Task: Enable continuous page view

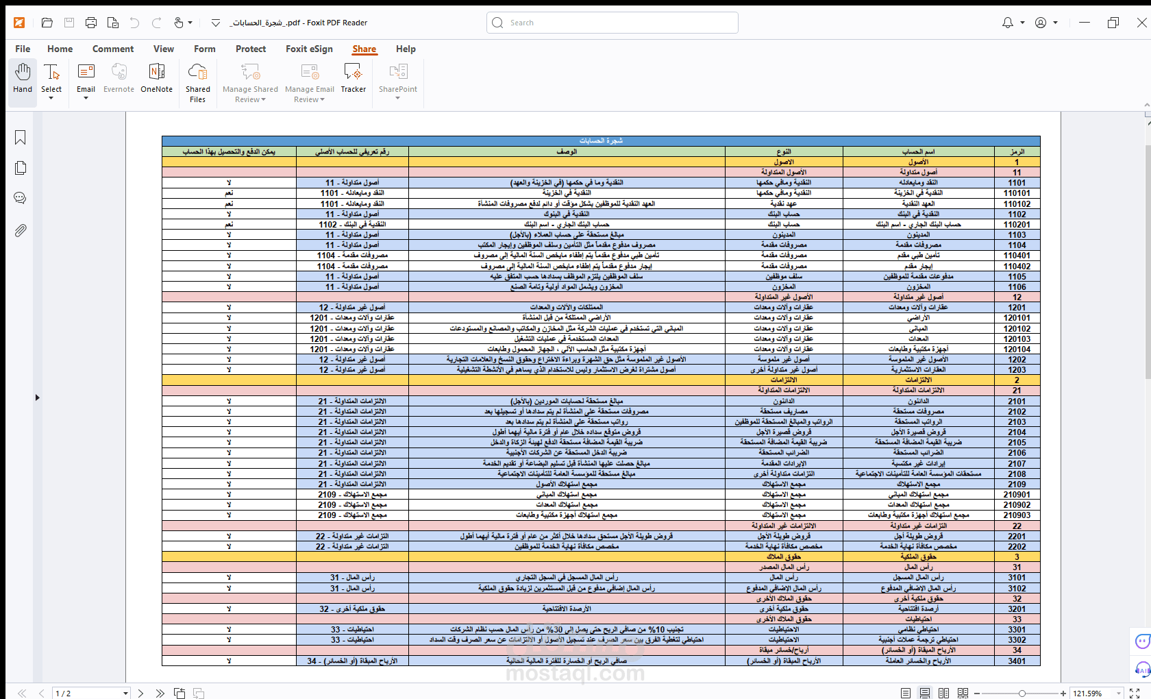Action: [x=925, y=694]
